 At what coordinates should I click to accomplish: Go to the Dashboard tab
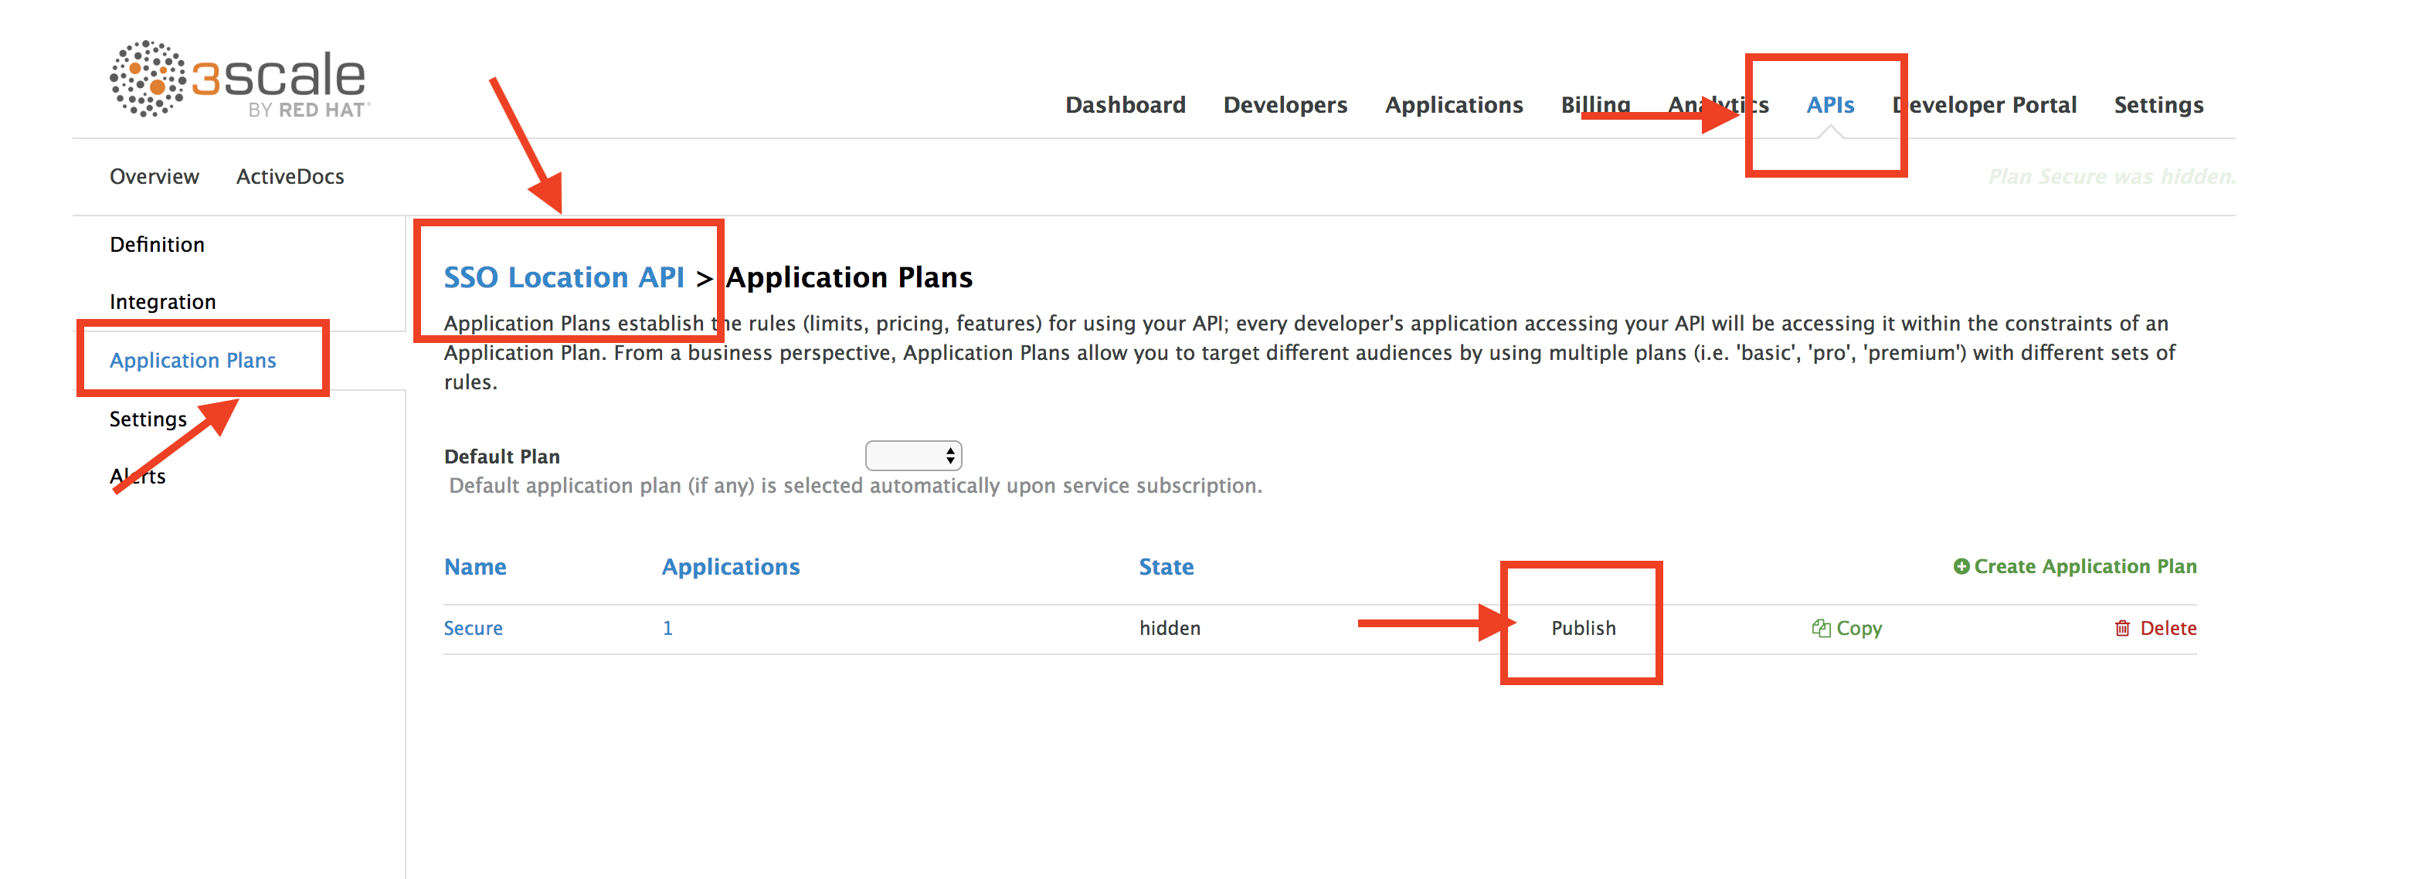1126,105
